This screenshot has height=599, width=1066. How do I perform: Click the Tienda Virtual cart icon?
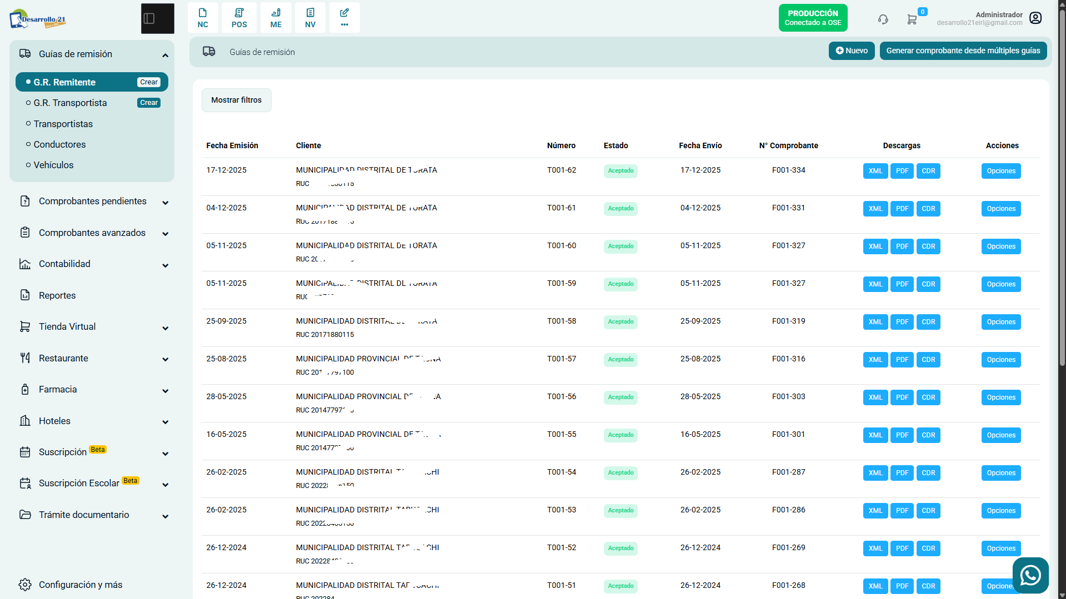point(25,326)
